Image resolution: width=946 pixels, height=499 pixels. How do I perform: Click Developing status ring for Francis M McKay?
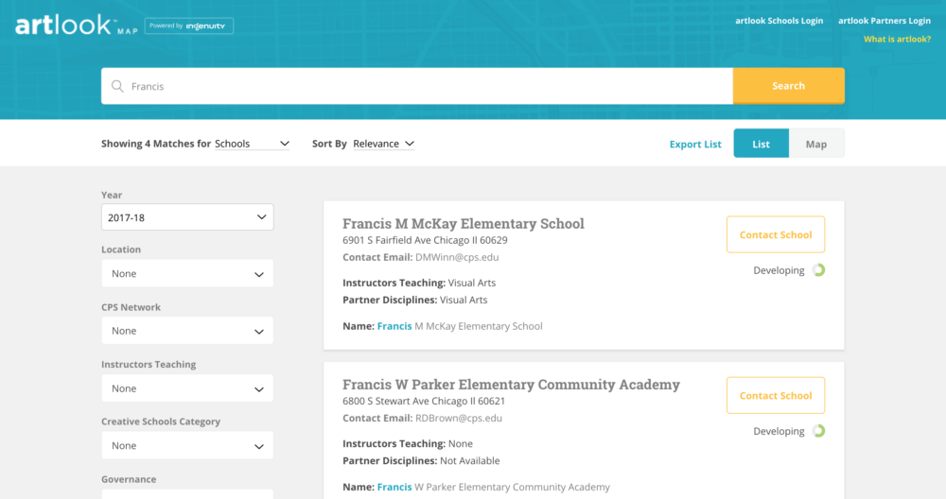coord(818,270)
